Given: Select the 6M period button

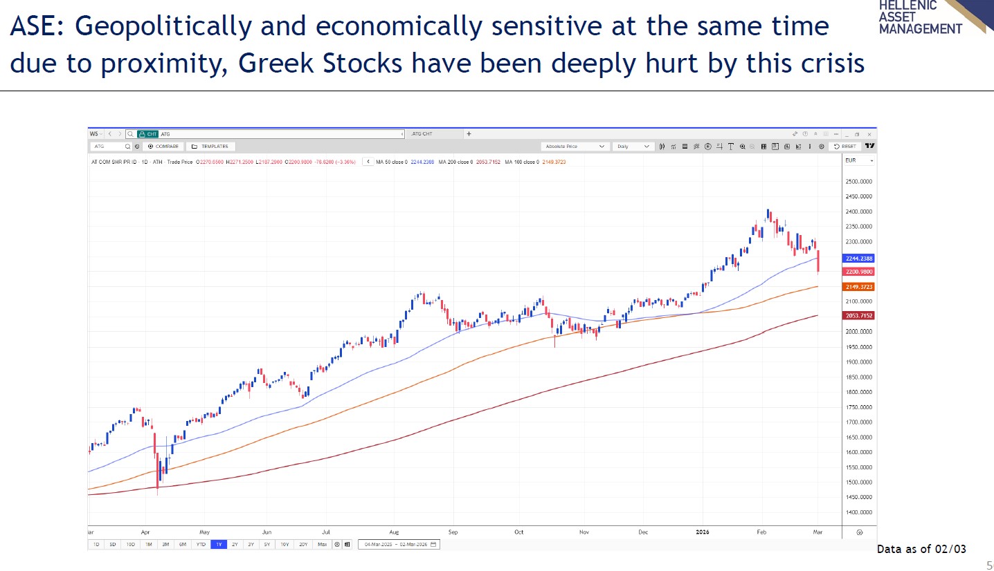Looking at the screenshot, I should click(183, 544).
